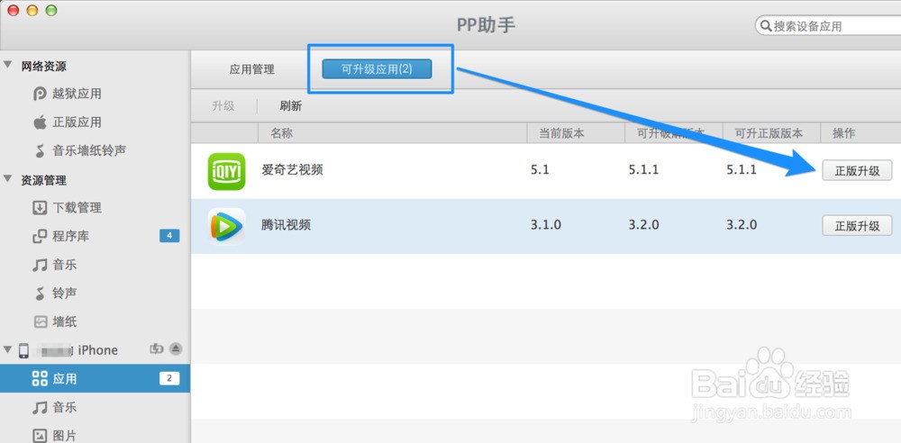Select the Apple logo 正版应用 icon

point(40,122)
